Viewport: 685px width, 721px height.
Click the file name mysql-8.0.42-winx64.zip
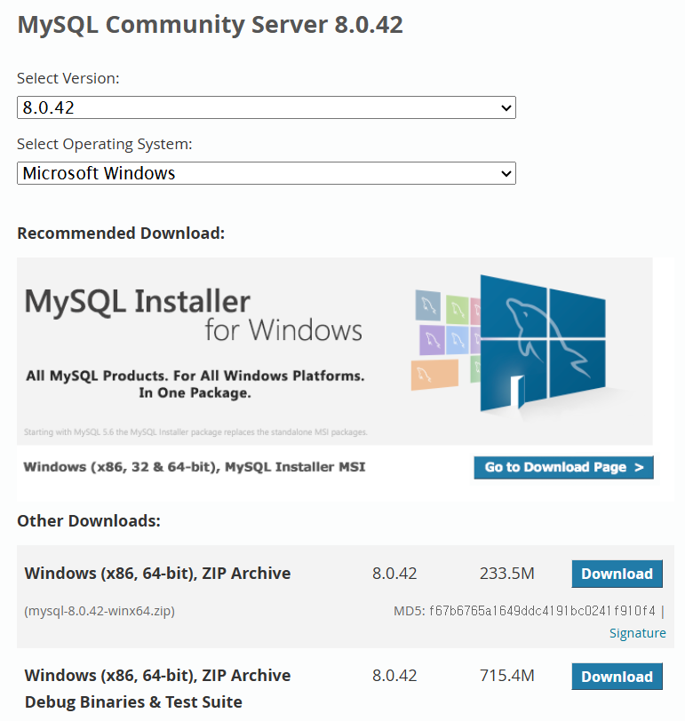pos(100,611)
